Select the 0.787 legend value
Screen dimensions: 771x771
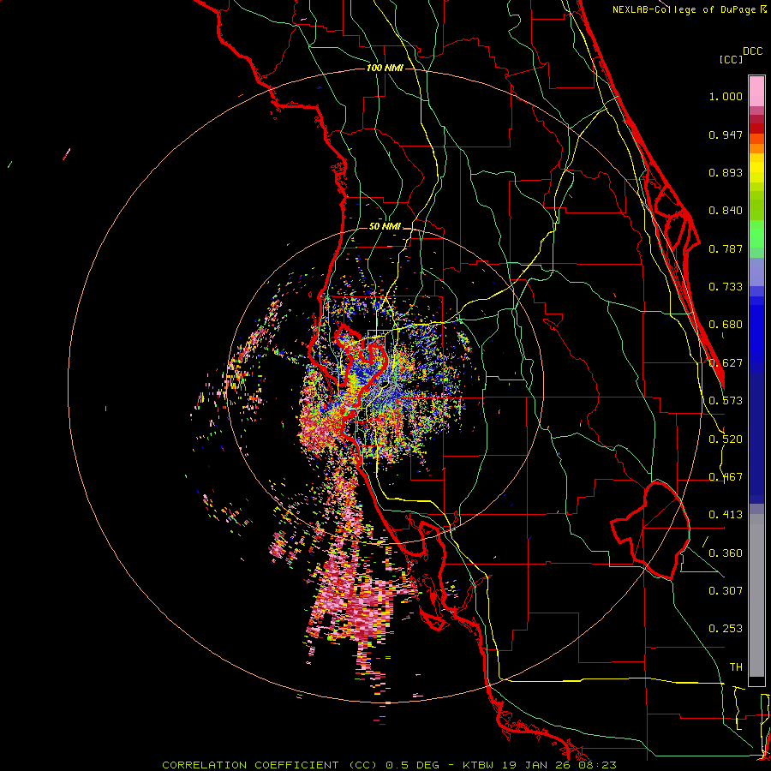(x=726, y=248)
